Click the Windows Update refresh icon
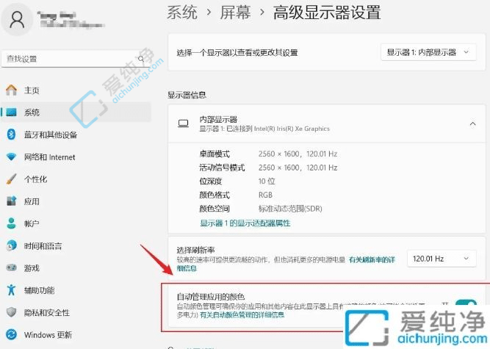Viewport: 490px width, 349px height. [x=12, y=334]
